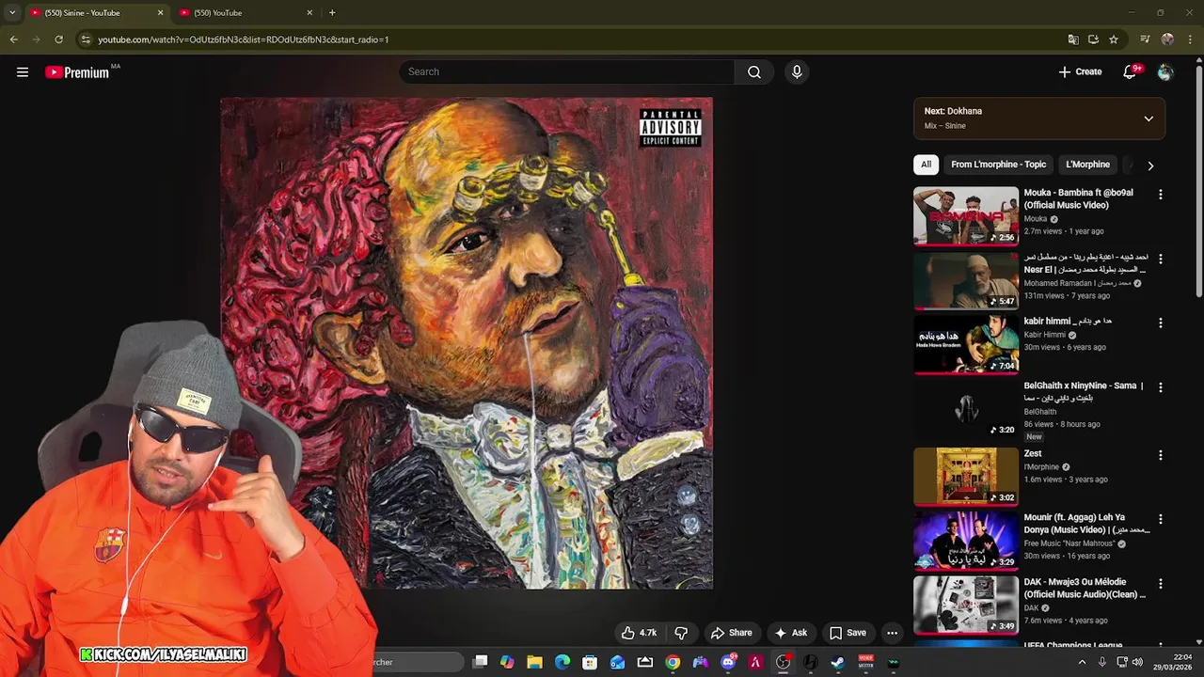The image size is (1204, 677).
Task: Open the translate page icon in address bar
Action: point(1073,39)
